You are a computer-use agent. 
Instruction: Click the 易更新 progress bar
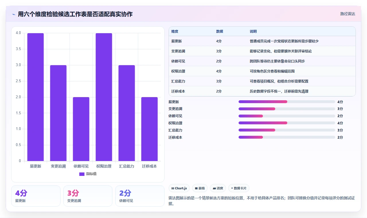click(x=287, y=102)
